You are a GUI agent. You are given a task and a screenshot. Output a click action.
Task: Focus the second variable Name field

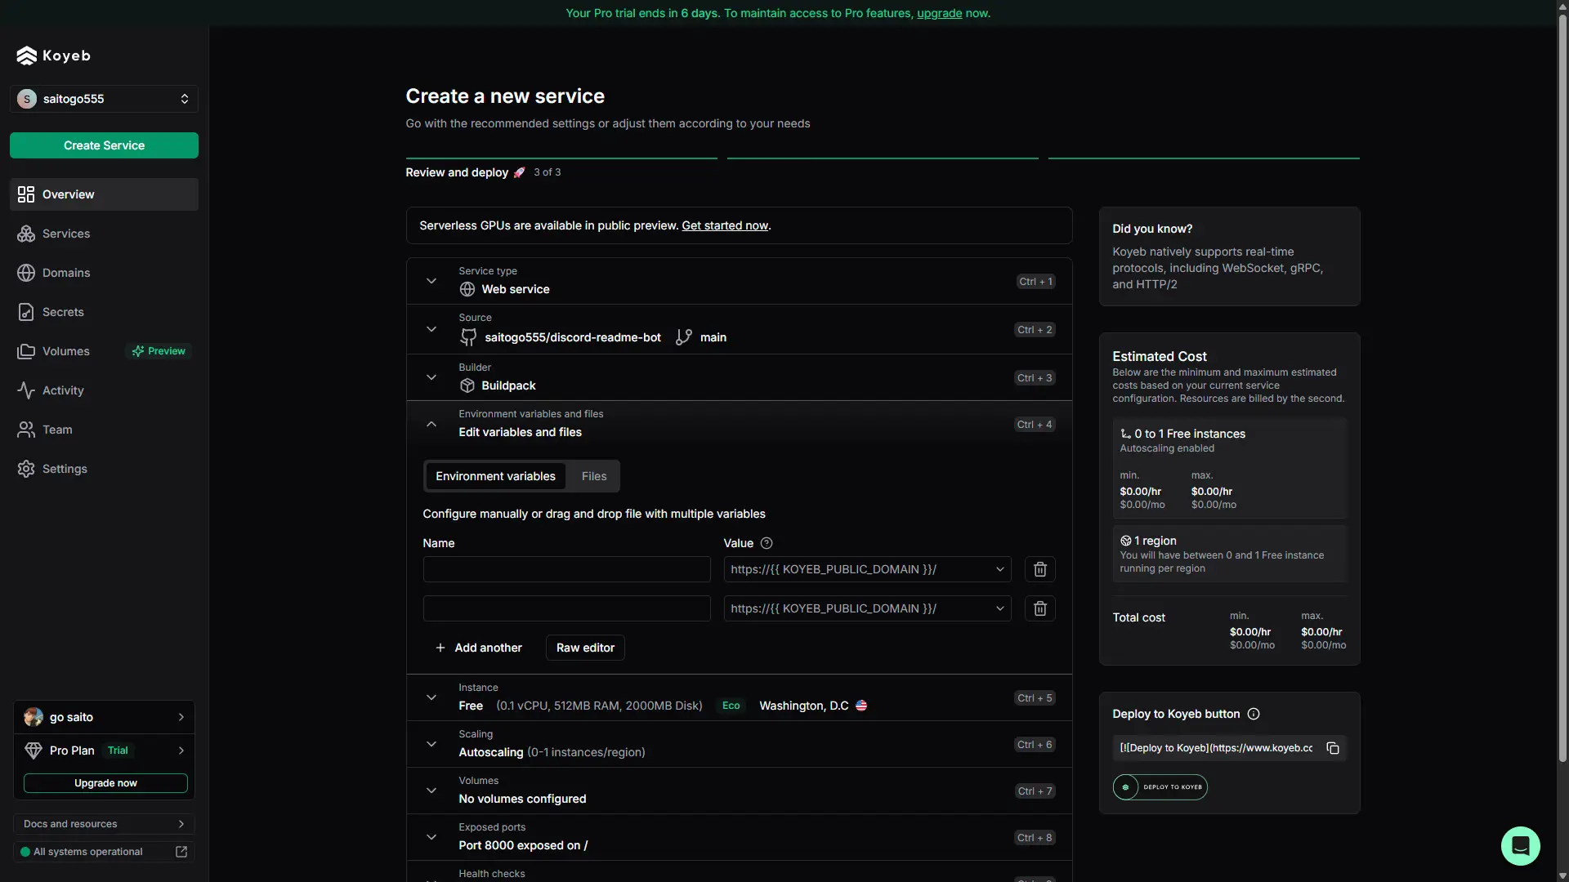pyautogui.click(x=566, y=608)
